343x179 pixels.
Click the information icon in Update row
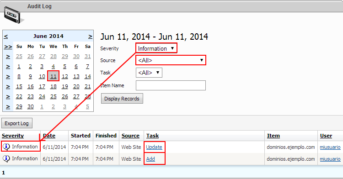(6, 147)
